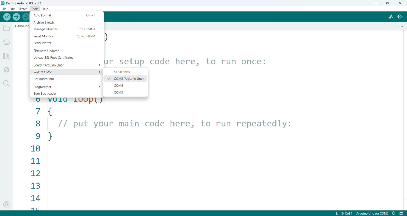The width and height of the screenshot is (407, 216).
Task: Close the Arduino IDE window
Action: 400,3
